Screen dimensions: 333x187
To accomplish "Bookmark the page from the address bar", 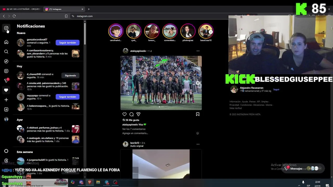I will (x=66, y=16).
